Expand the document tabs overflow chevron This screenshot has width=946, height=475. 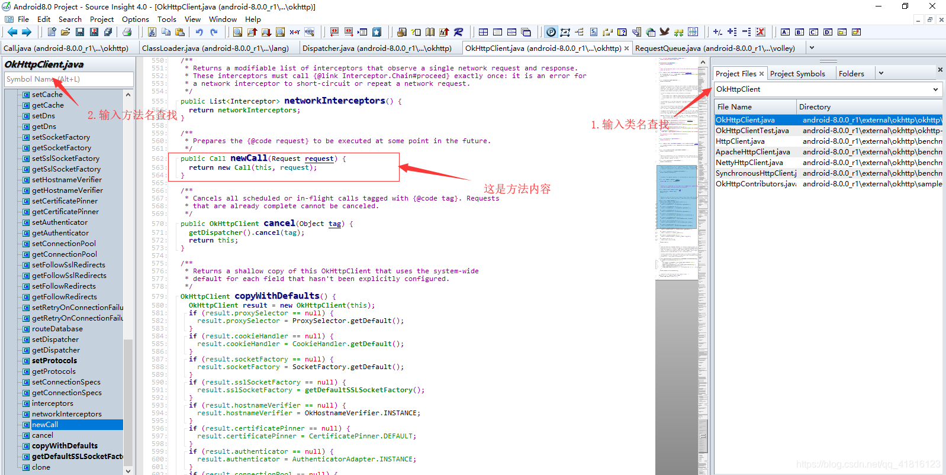click(x=812, y=48)
